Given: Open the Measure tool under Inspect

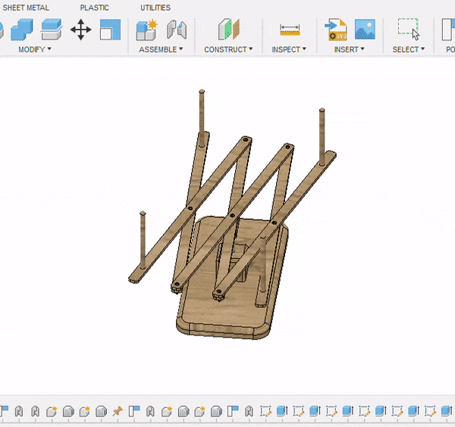Looking at the screenshot, I should point(290,30).
